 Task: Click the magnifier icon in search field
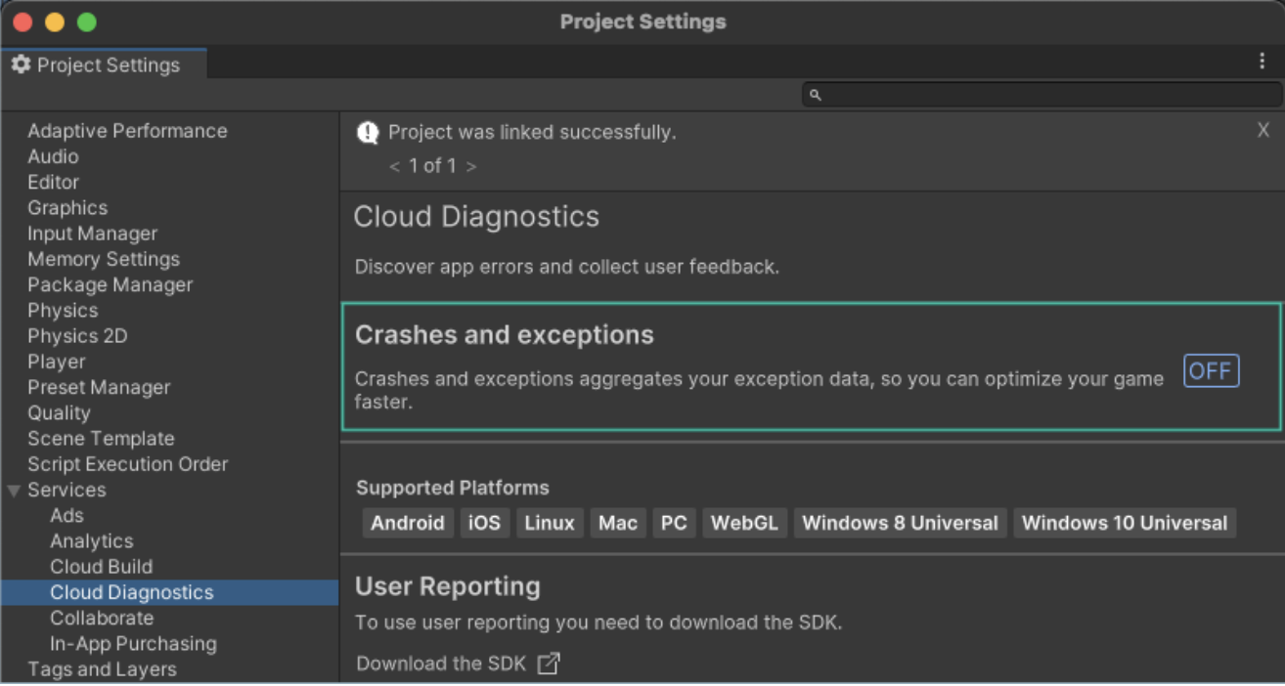(x=815, y=95)
